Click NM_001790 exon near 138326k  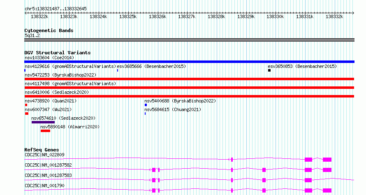tap(153, 190)
